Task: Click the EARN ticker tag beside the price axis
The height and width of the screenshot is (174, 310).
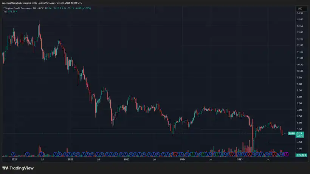Action: pyautogui.click(x=291, y=133)
